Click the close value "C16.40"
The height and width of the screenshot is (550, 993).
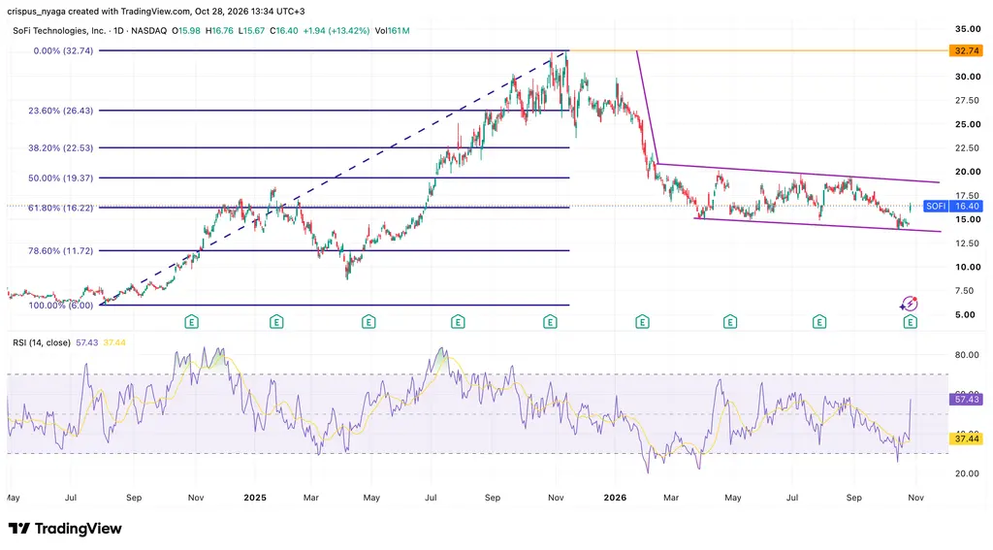(284, 30)
